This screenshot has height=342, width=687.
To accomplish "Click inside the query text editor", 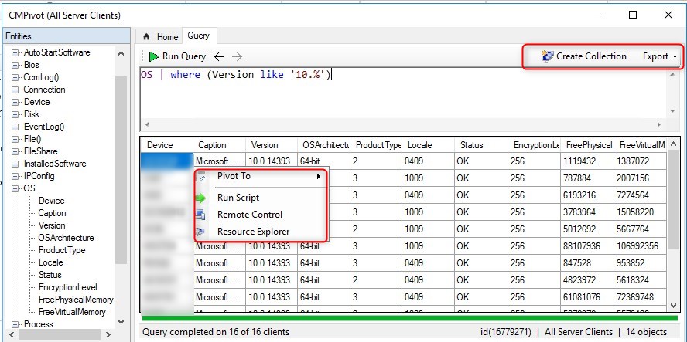I will pyautogui.click(x=403, y=93).
